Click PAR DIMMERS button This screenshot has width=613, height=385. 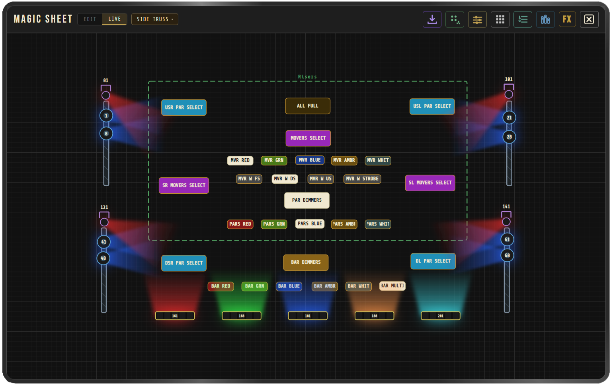pyautogui.click(x=307, y=200)
